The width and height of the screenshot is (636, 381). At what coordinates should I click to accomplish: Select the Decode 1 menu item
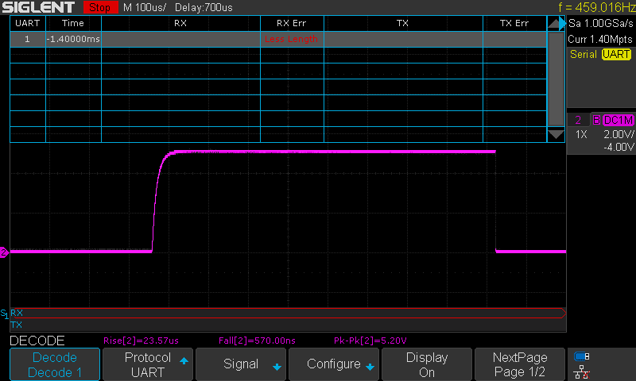pyautogui.click(x=55, y=364)
